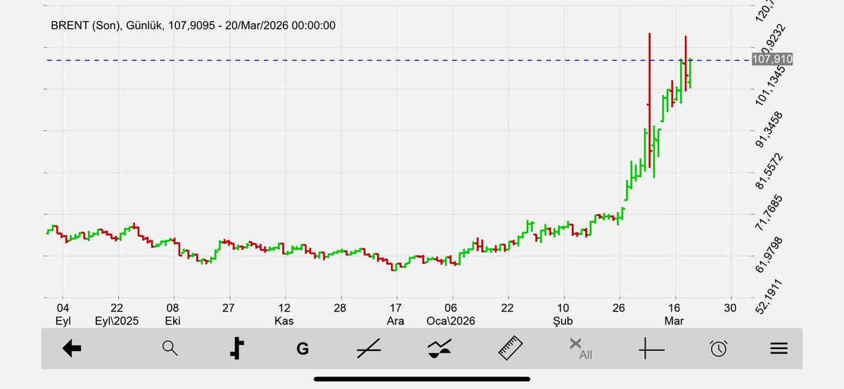Open the hamburger menu
This screenshot has width=844, height=389.
point(778,348)
